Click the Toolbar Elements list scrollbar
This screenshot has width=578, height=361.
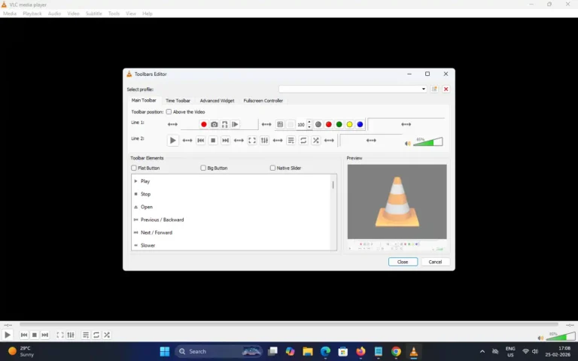(333, 185)
